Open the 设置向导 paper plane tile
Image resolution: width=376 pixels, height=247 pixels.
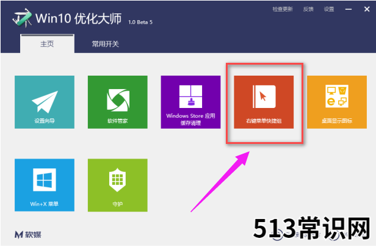pos(45,102)
